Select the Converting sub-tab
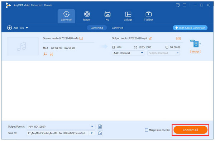215x141 pixels. pyautogui.click(x=97, y=28)
